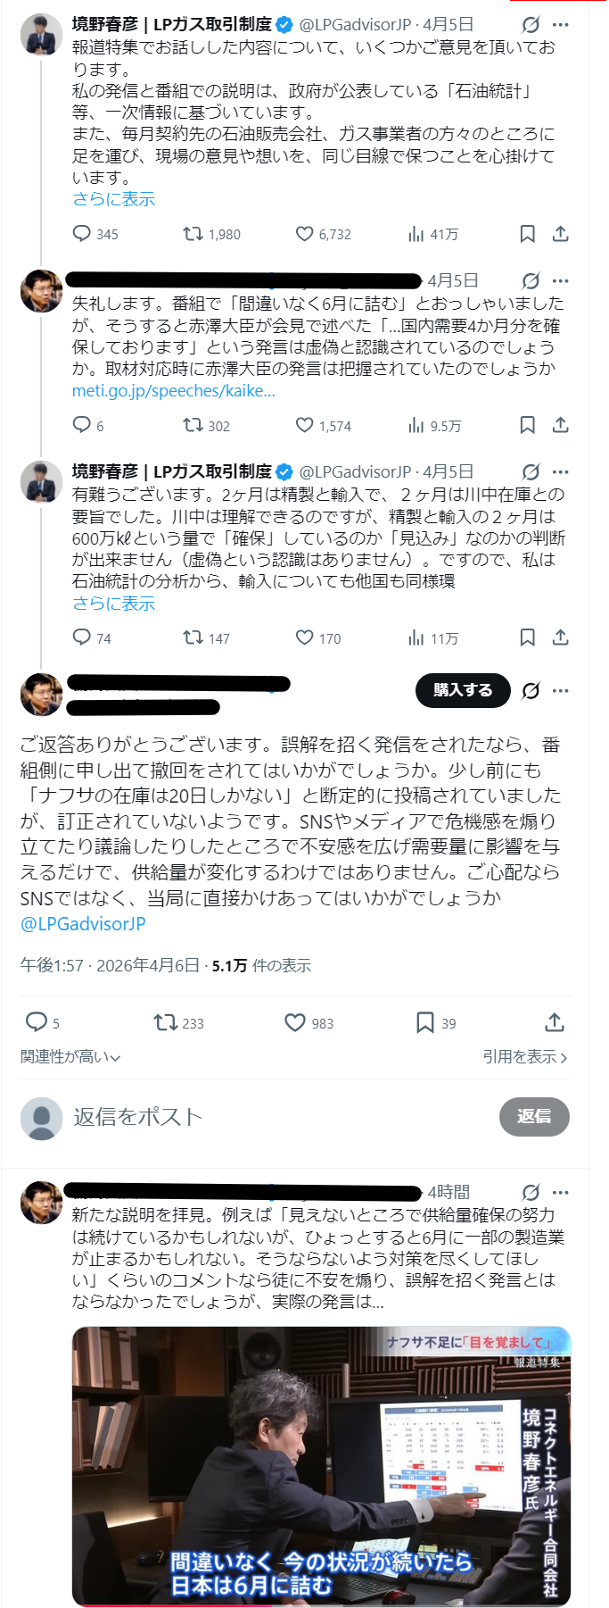Bookmark the post with 1,574 likes
The image size is (609, 1608).
(527, 425)
